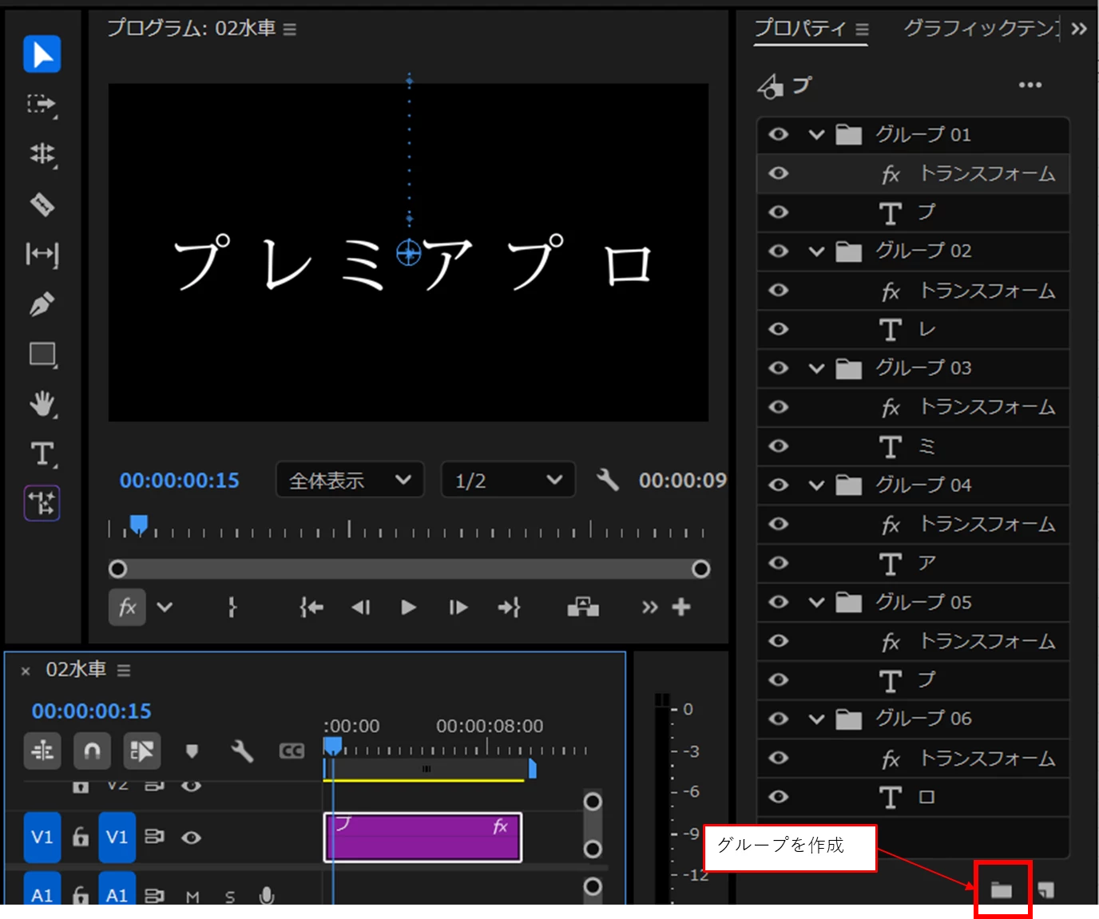Open Program Monitor settings wrench

[608, 480]
